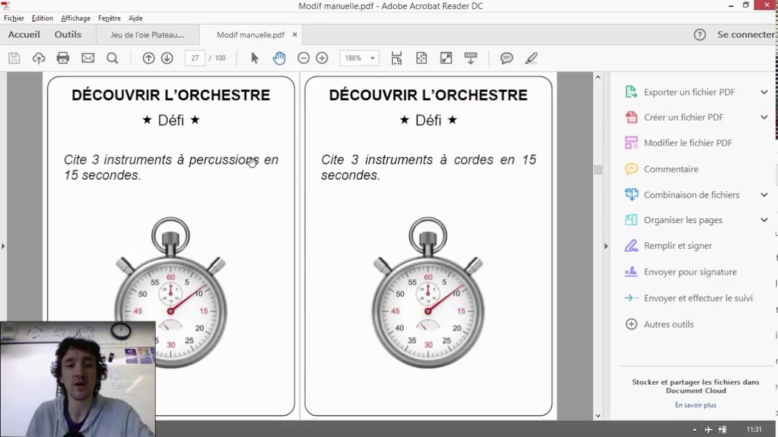Click Se connecter
The width and height of the screenshot is (778, 437).
coord(746,35)
